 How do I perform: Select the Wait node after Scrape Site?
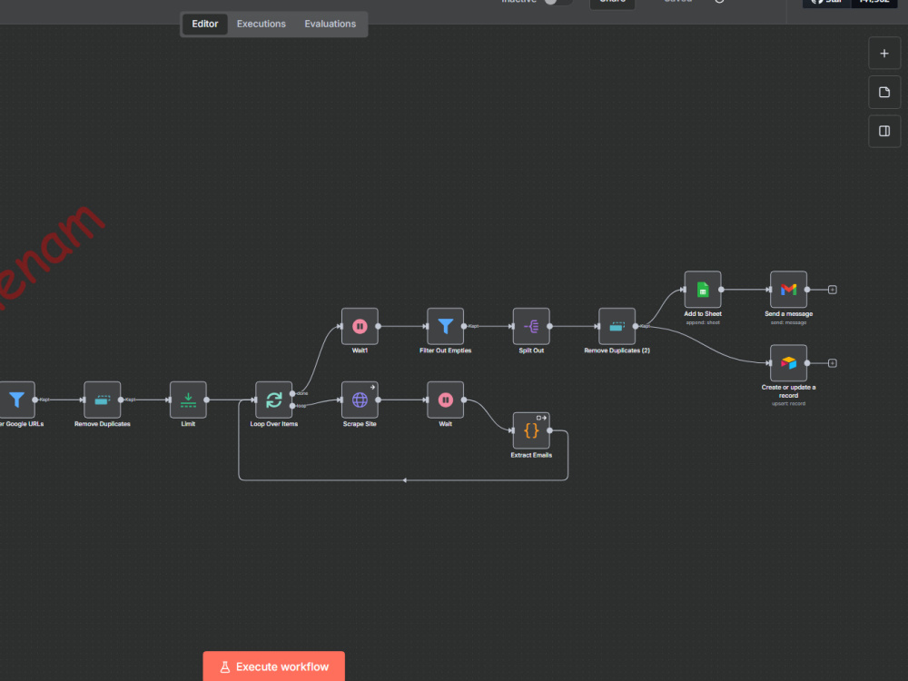point(445,400)
